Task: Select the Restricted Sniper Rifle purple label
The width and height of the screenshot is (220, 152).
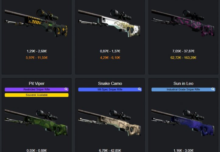Action: [37, 89]
